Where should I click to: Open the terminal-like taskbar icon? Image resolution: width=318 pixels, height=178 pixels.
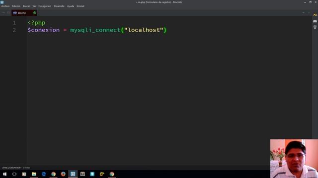[82, 174]
